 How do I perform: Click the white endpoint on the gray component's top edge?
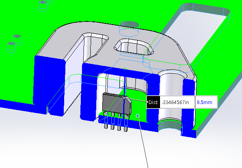124,97
